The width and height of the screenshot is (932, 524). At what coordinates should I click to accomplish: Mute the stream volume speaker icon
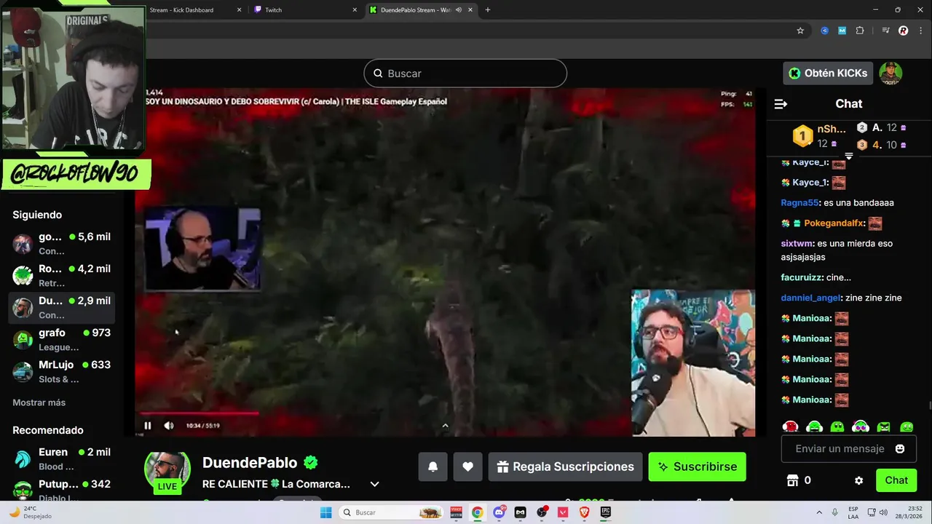coord(169,426)
